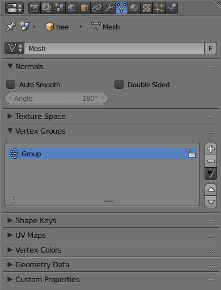Toggle the pin icon for this context
This screenshot has height=290, width=221.
coord(11,27)
